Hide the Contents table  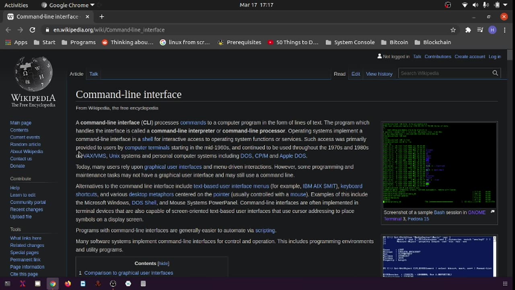163,263
